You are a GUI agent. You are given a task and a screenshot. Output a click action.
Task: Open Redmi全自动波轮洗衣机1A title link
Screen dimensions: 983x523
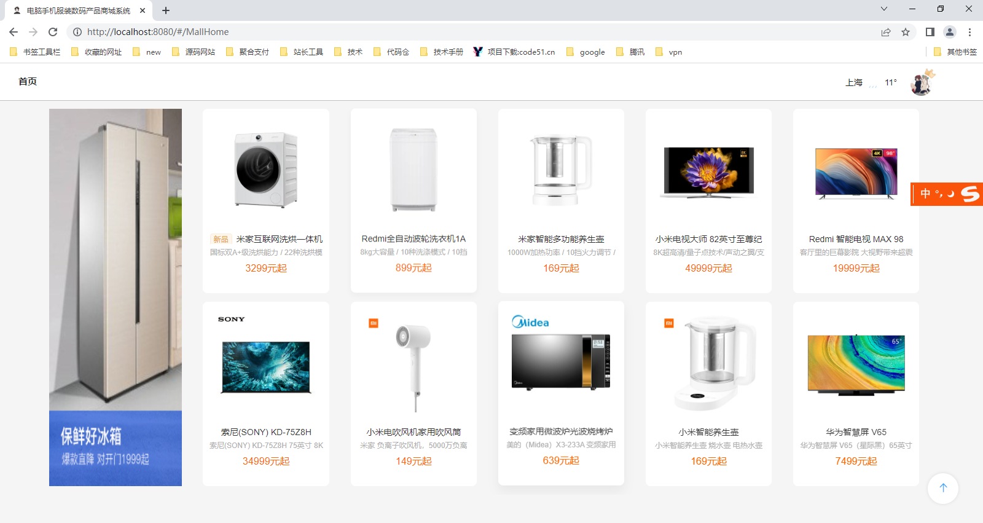(413, 239)
